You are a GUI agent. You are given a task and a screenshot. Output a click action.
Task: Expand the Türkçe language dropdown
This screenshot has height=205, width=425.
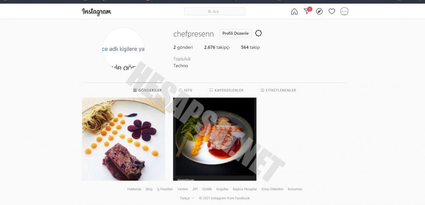pyautogui.click(x=187, y=198)
